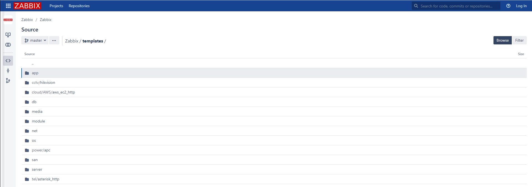Select the Source code sidebar icon
This screenshot has width=532, height=187.
[8, 61]
